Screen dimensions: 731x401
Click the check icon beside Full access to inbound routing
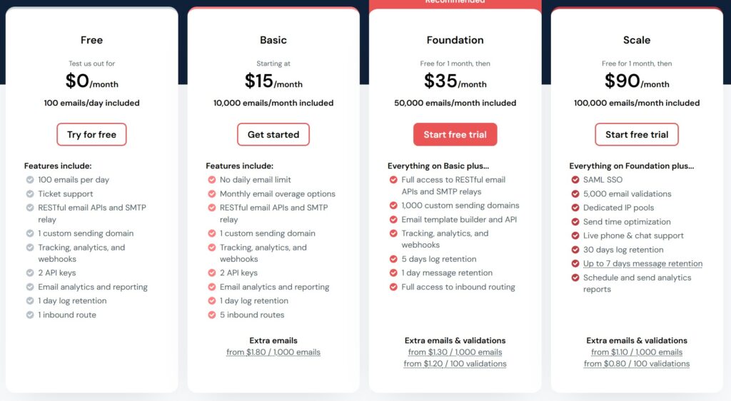click(x=393, y=287)
